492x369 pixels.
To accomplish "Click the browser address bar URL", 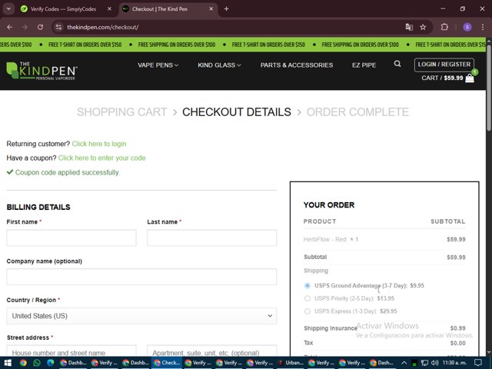I will click(102, 28).
